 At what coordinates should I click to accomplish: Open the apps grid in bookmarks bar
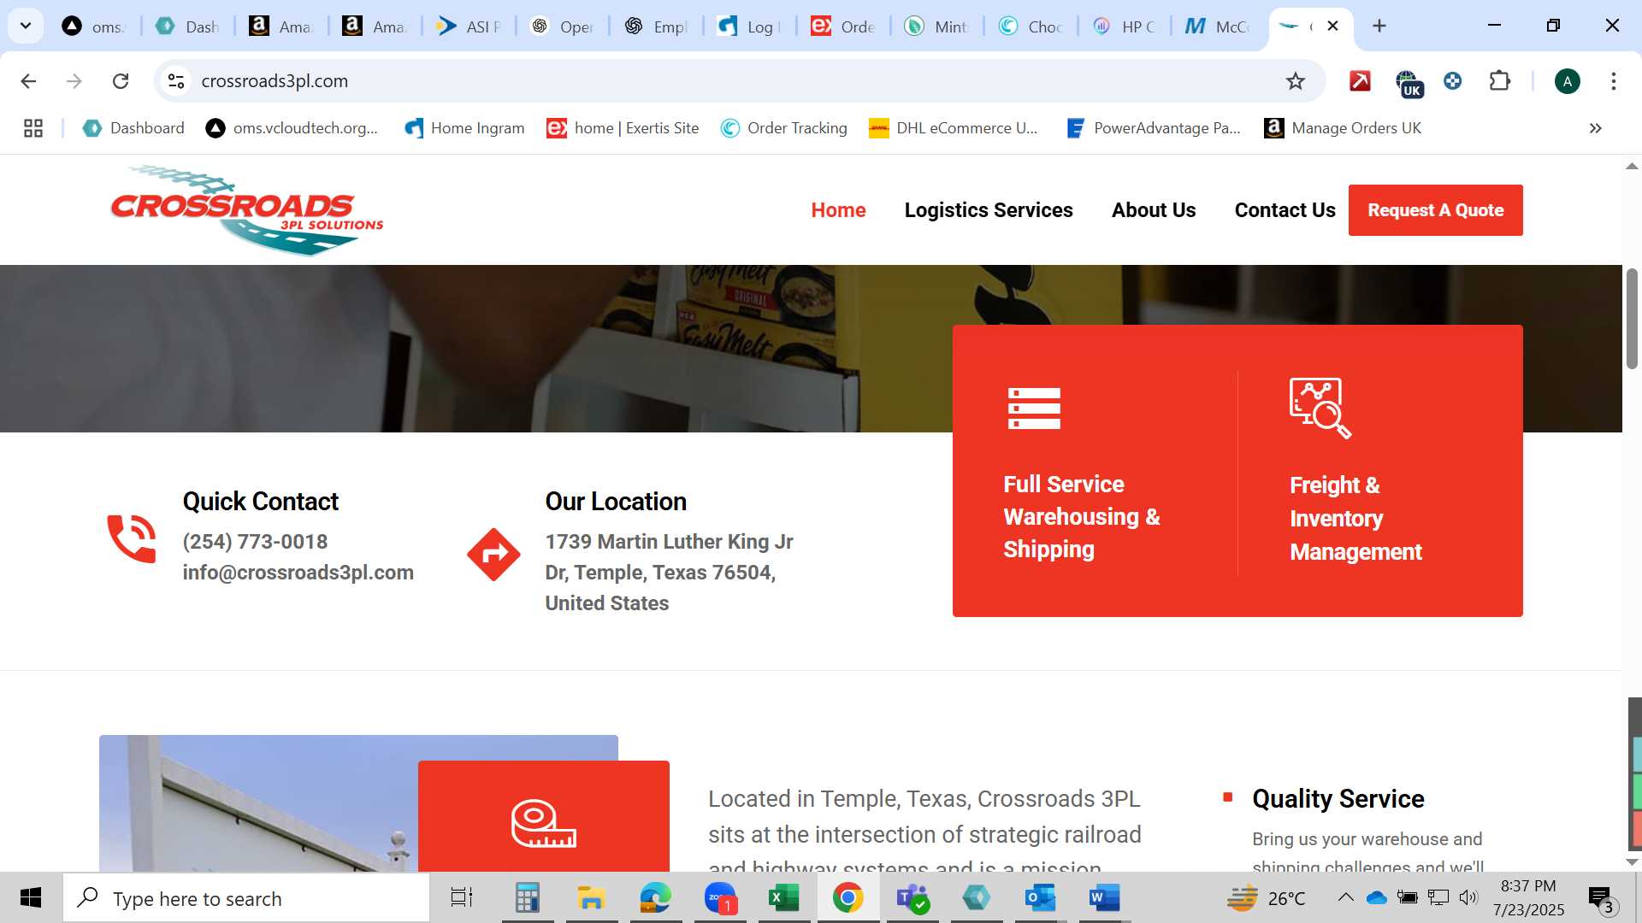pyautogui.click(x=33, y=128)
